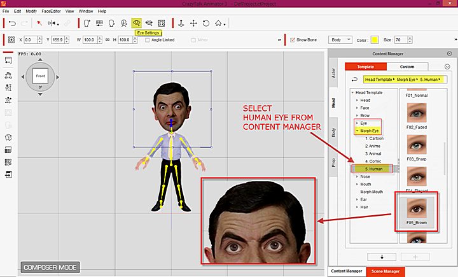
Task: Click the nine-dot transform origin grid icon
Action: point(11,39)
